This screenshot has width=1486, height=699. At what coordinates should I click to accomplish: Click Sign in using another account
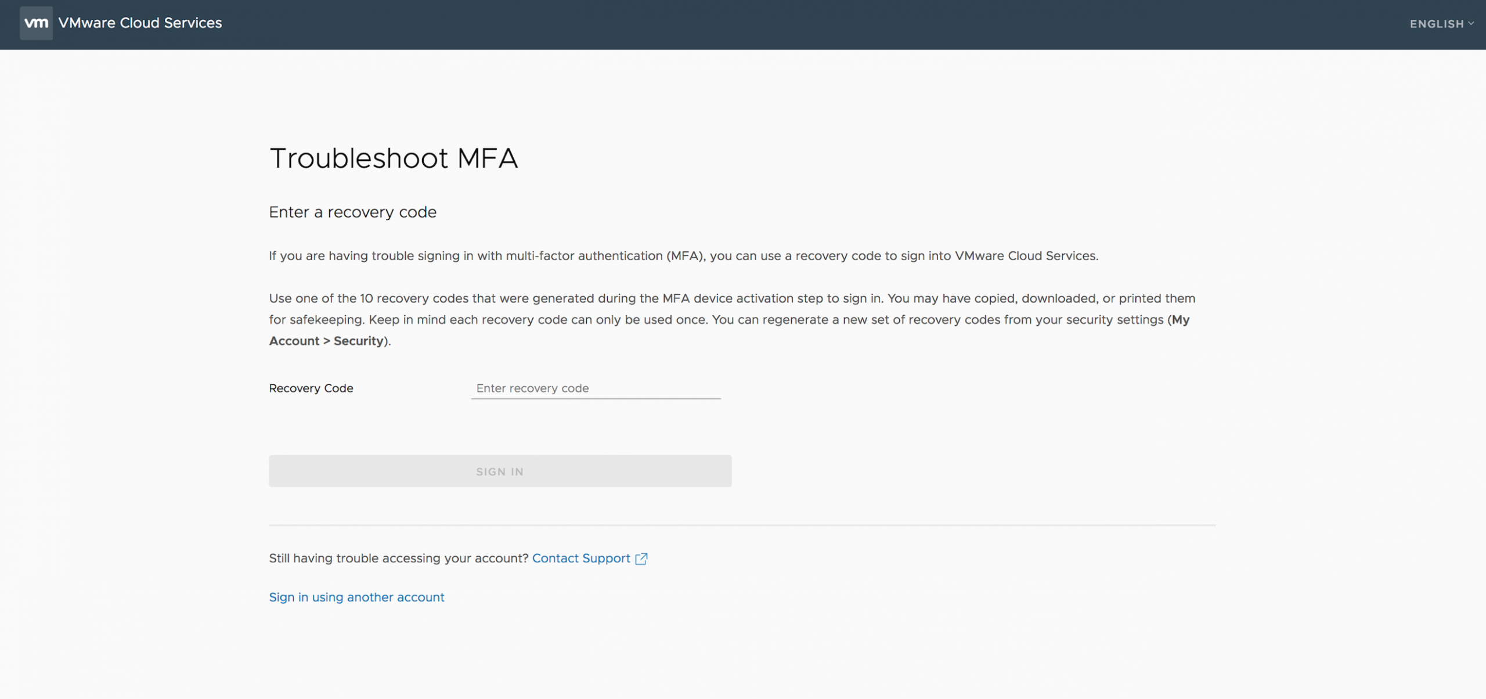pyautogui.click(x=356, y=597)
